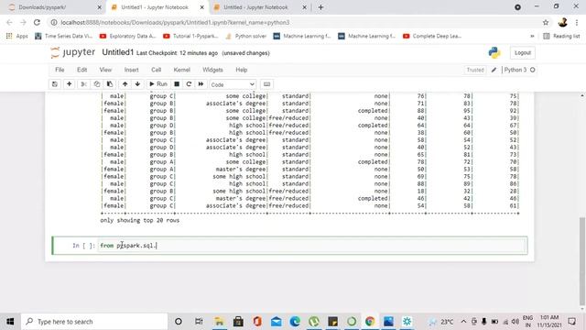Open the View menu
This screenshot has width=586, height=330.
click(105, 70)
